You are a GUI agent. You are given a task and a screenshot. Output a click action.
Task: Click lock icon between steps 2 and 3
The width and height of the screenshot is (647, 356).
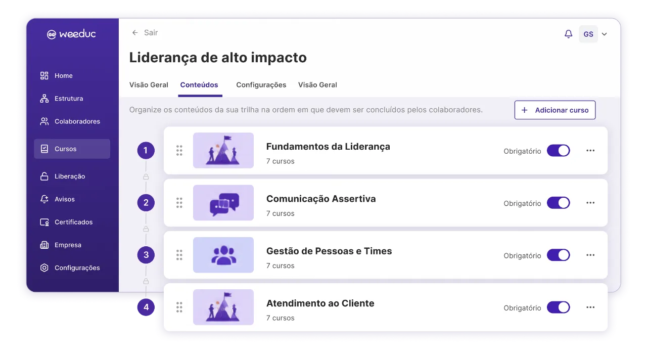tap(146, 229)
